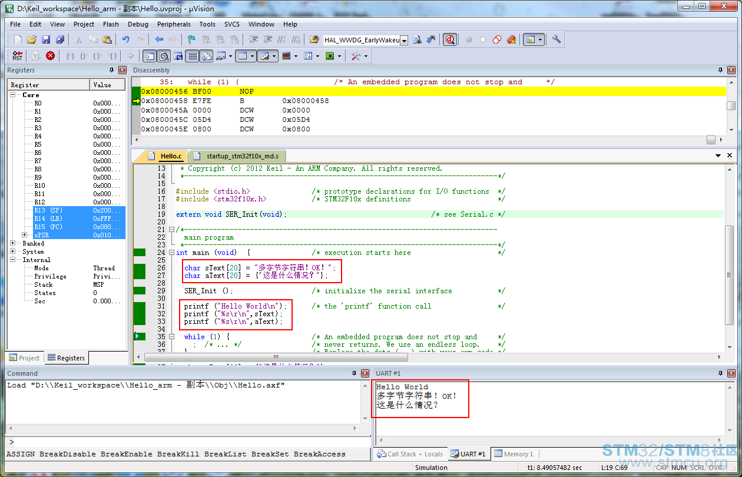This screenshot has width=742, height=477.
Task: Stop code execution with red X icon
Action: pyautogui.click(x=51, y=56)
